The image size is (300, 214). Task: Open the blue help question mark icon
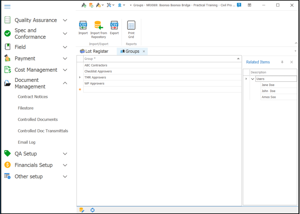239,5
